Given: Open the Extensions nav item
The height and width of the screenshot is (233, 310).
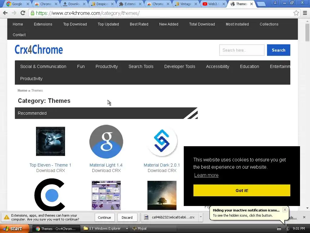Looking at the screenshot, I should click(x=43, y=24).
